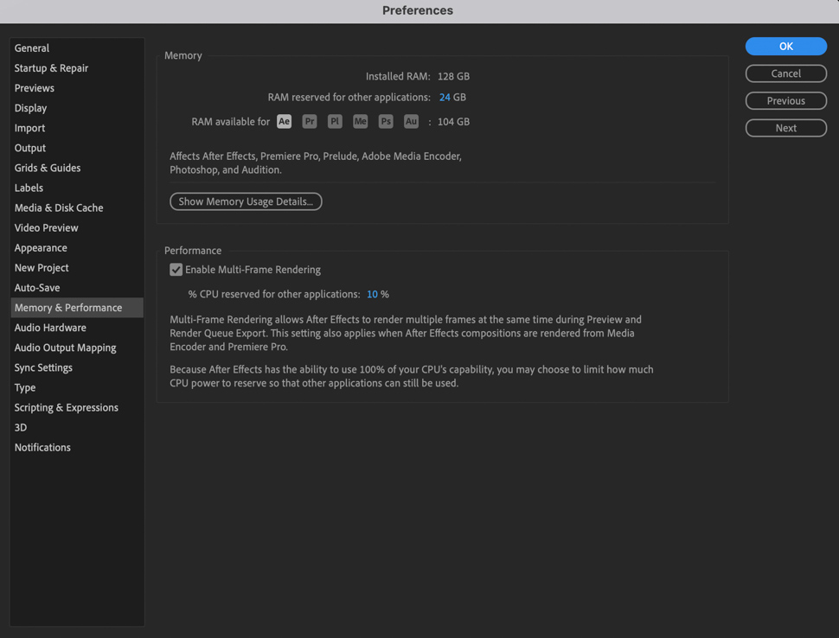
Task: Open the General preferences category
Action: pyautogui.click(x=77, y=48)
